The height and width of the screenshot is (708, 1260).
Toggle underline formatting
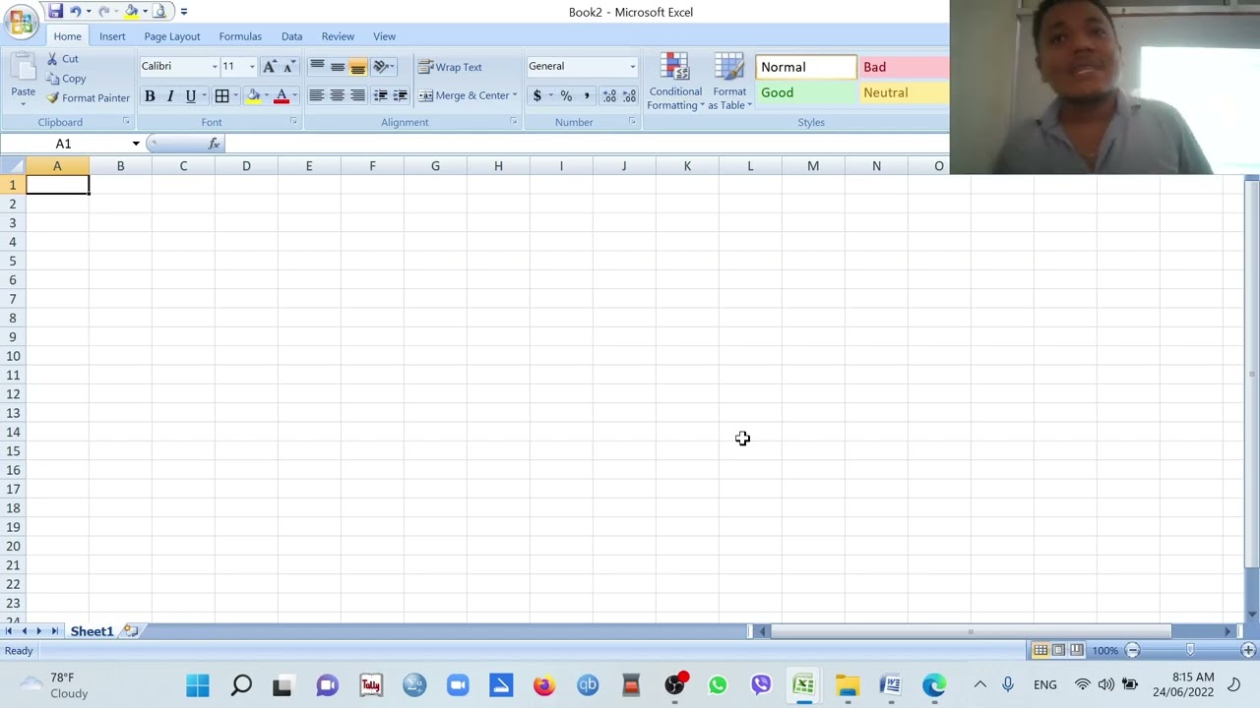tap(191, 95)
